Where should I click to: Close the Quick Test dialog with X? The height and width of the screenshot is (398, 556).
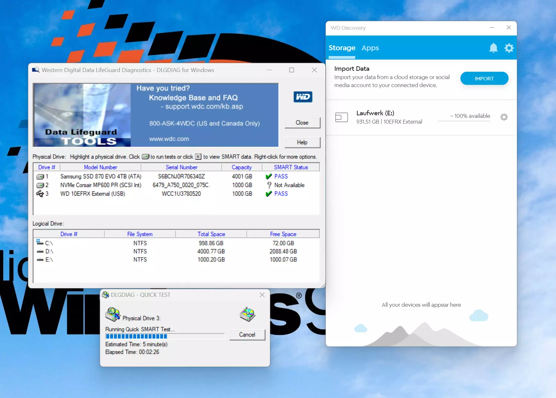(x=262, y=295)
